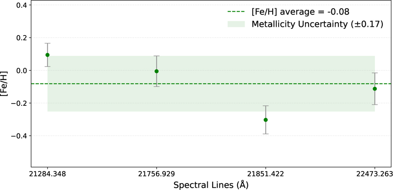Viewport: 393px width, 190px height.
Task: Click the upper error bar cap at 22473.263
Action: click(x=375, y=73)
